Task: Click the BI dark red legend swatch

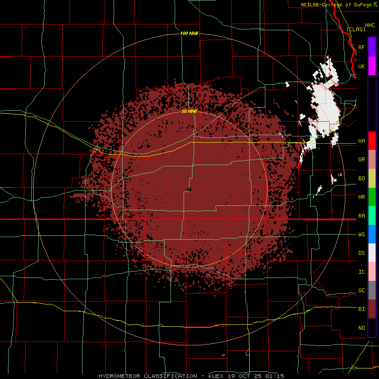Action: (x=372, y=309)
